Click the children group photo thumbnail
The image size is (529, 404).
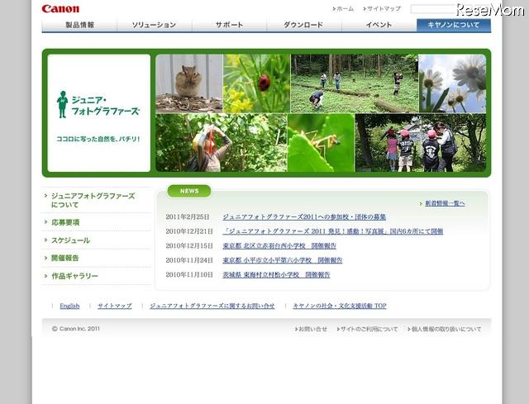421,143
